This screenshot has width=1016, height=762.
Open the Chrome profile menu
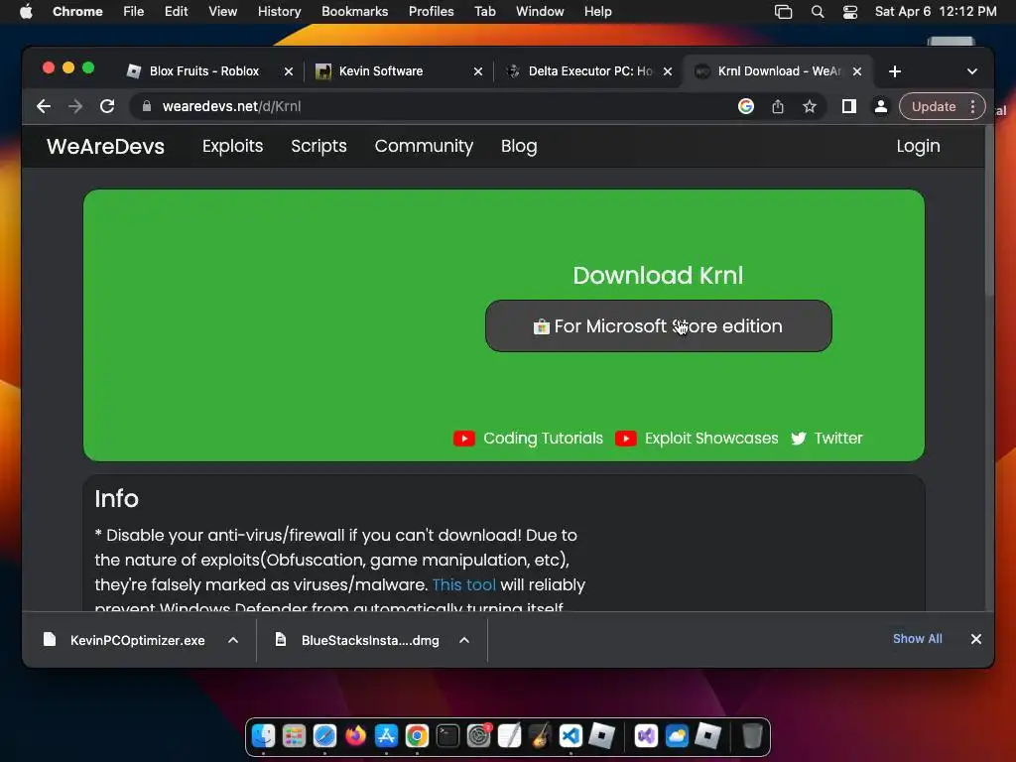tap(881, 106)
